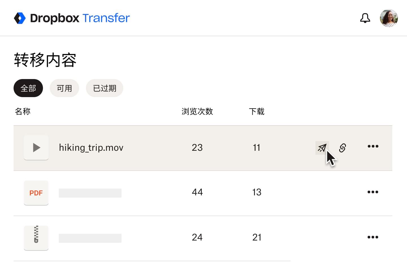407x271 pixels.
Task: Open more options menu for the PDF row
Action: 373,192
